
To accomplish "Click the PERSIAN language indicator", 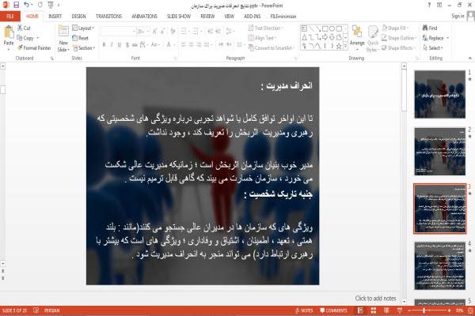I will coord(51,310).
